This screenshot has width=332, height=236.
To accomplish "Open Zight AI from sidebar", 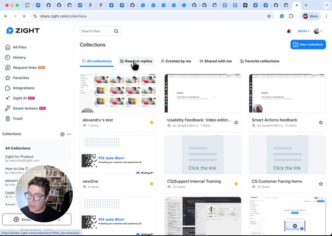I will [19, 98].
